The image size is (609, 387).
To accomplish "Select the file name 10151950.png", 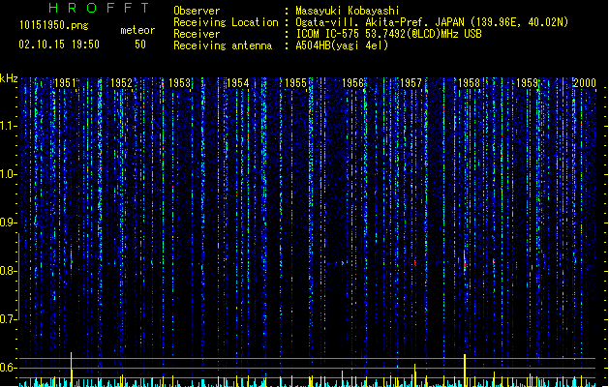I will [53, 25].
